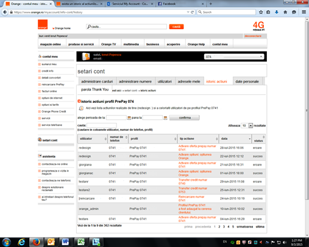This screenshot has width=309, height=247.
Task: Click the user avatar icon in black bar
Action: tap(86, 57)
